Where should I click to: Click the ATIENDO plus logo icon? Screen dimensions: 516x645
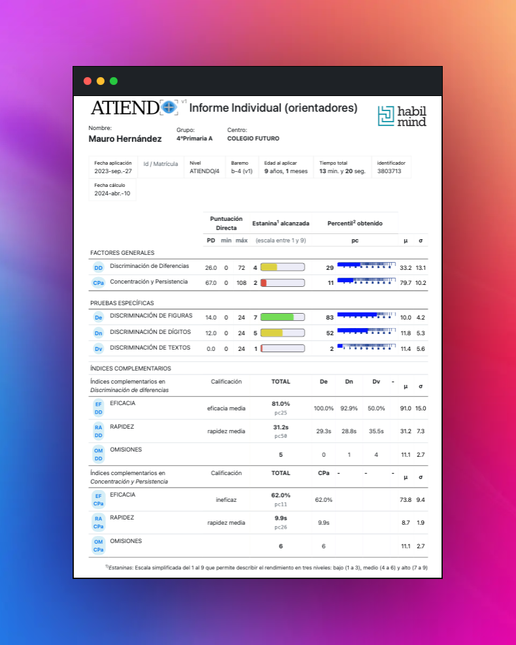tap(169, 108)
